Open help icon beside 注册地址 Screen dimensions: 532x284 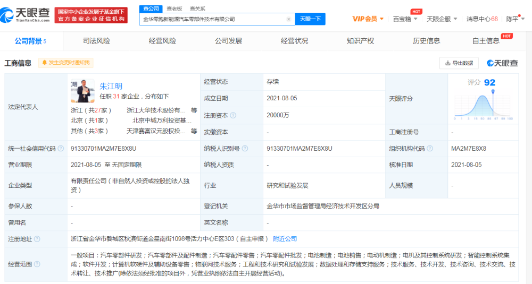(x=37, y=239)
